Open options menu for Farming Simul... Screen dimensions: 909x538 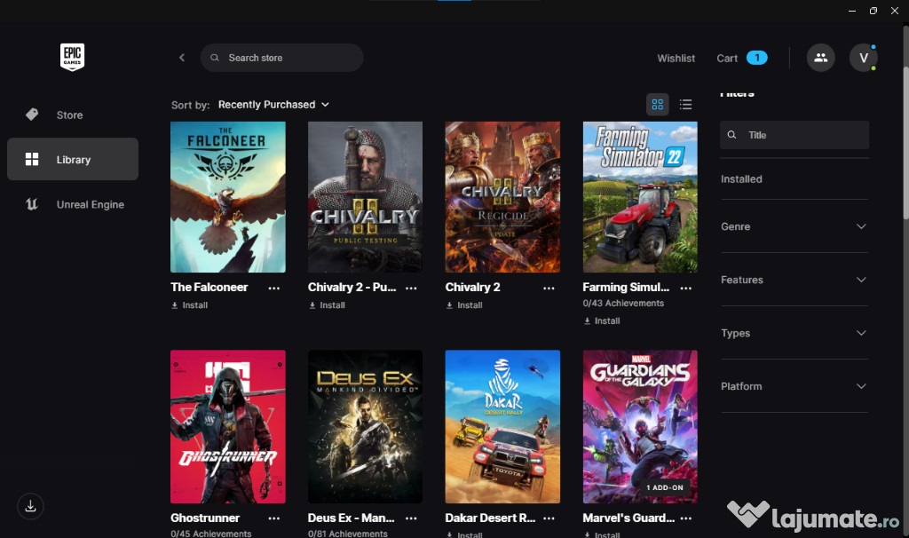(686, 289)
